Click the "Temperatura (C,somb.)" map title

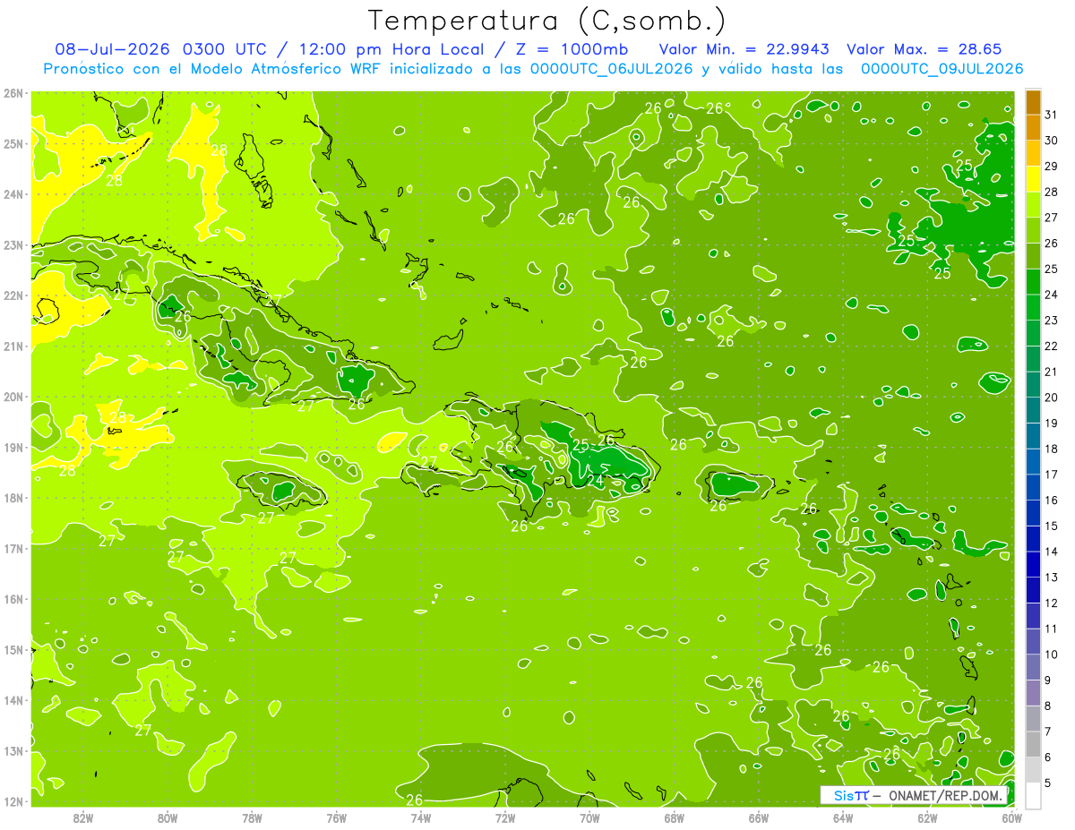547,21
